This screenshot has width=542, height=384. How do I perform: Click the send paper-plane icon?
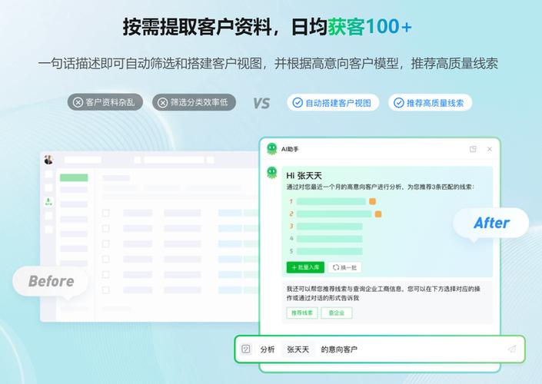coord(512,349)
